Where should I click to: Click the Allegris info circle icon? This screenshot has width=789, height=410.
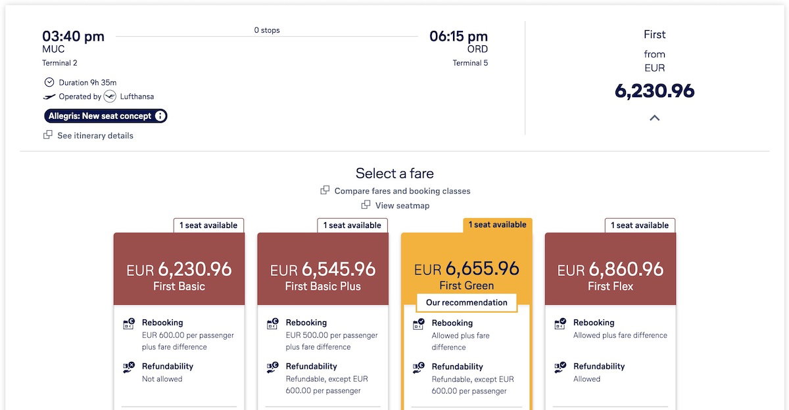[159, 116]
